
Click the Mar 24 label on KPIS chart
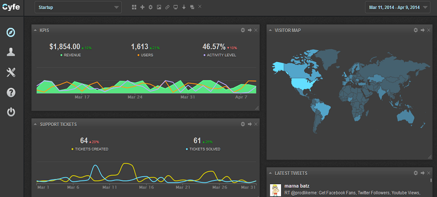[x=135, y=97]
